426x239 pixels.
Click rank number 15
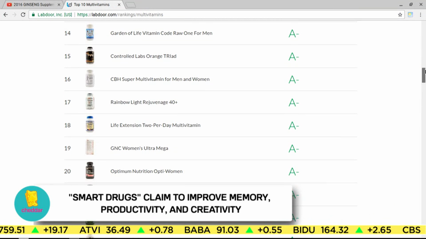[68, 56]
